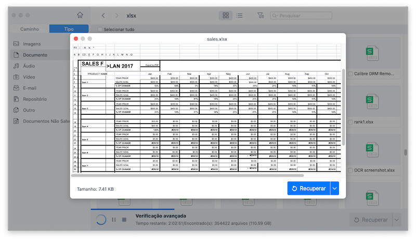Click the Repositório sidebar icon

[x=16, y=99]
